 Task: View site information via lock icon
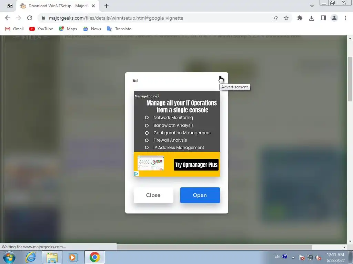pyautogui.click(x=43, y=18)
